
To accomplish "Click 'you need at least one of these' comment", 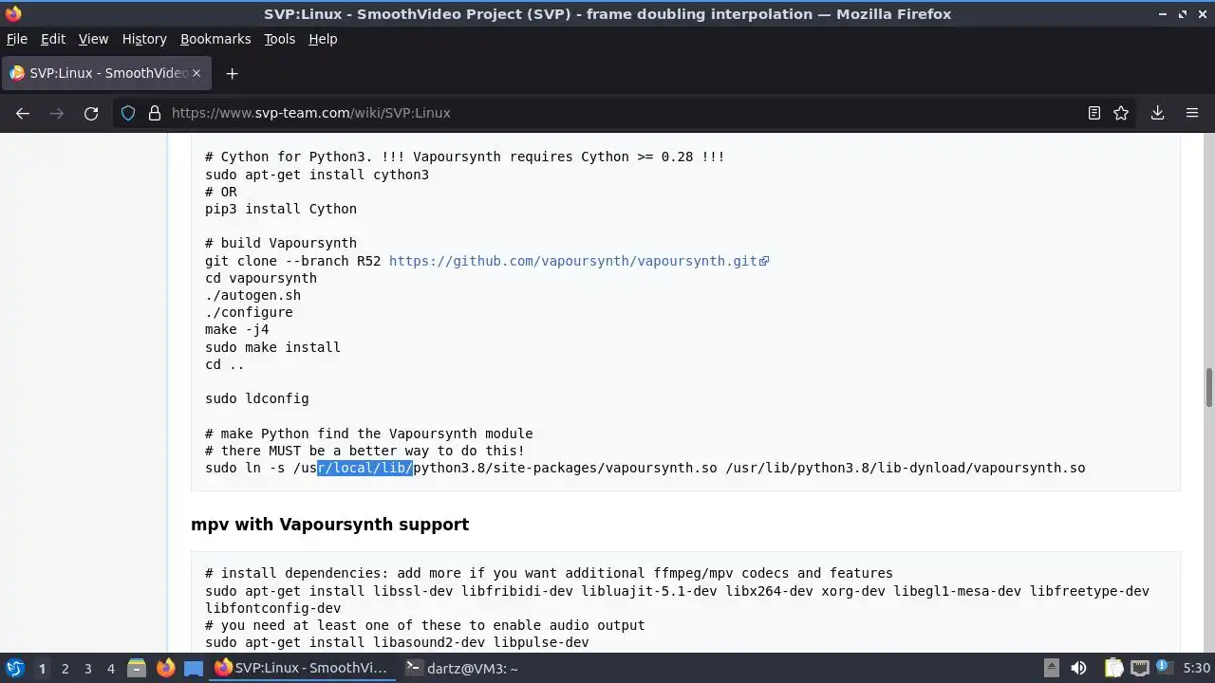I will [x=424, y=625].
